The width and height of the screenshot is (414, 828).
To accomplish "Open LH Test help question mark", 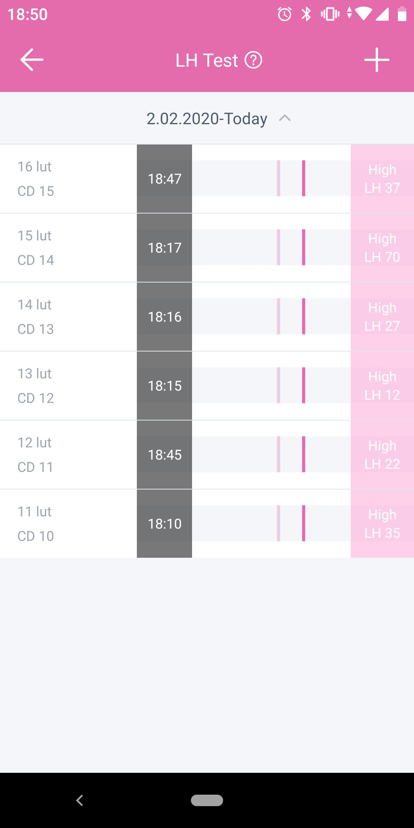I will (x=253, y=60).
